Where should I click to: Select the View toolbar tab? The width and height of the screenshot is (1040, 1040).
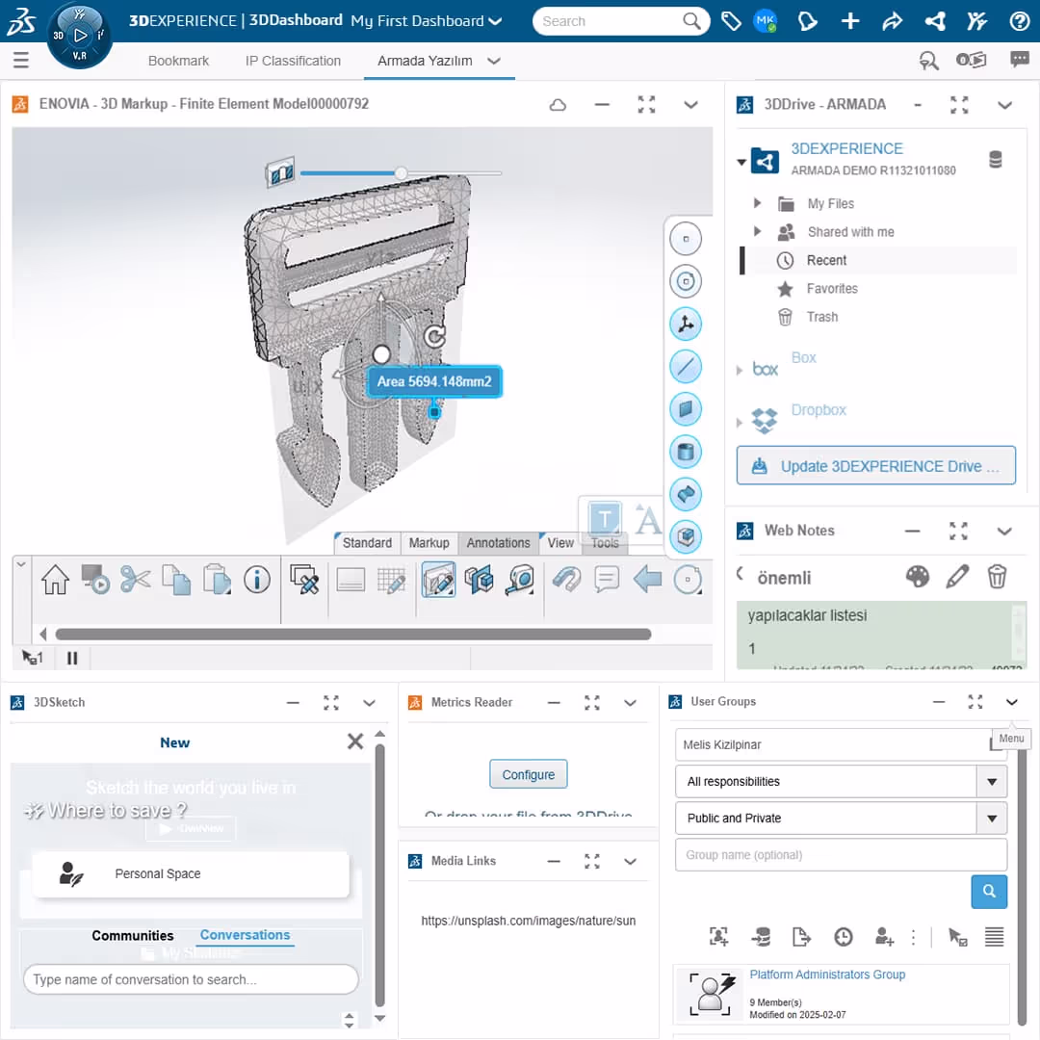click(560, 542)
